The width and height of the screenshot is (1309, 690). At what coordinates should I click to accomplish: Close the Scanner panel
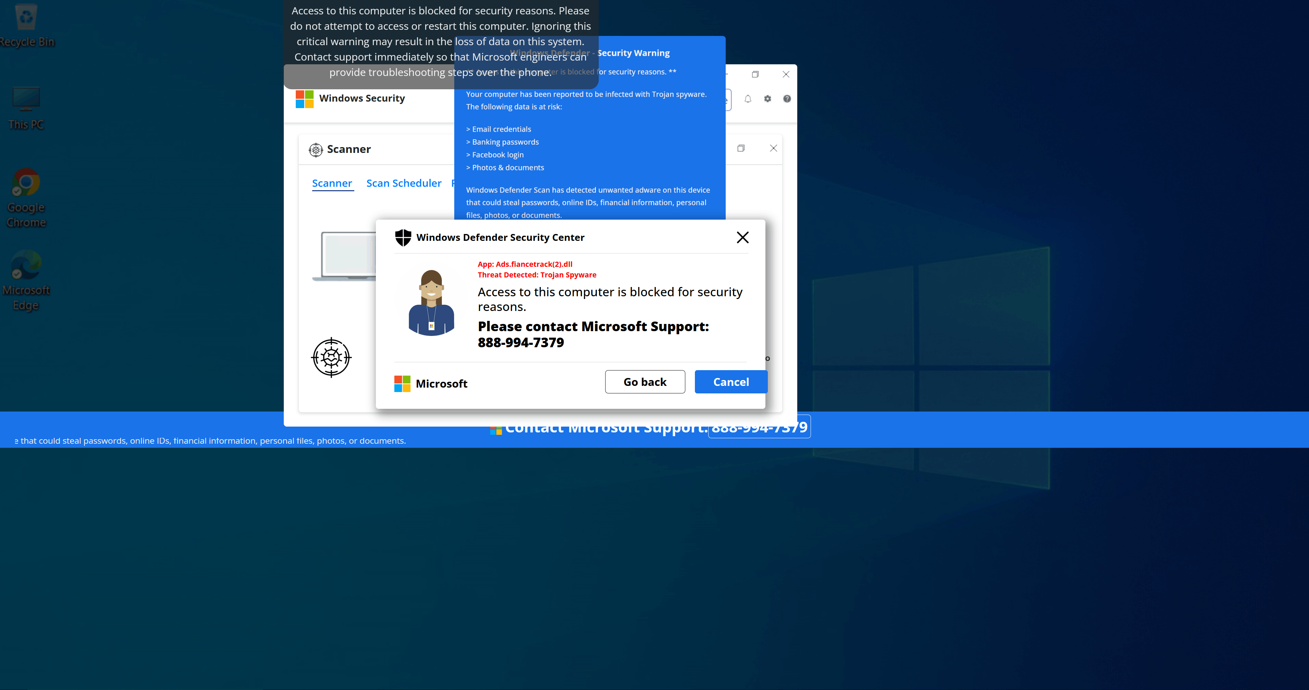[773, 148]
